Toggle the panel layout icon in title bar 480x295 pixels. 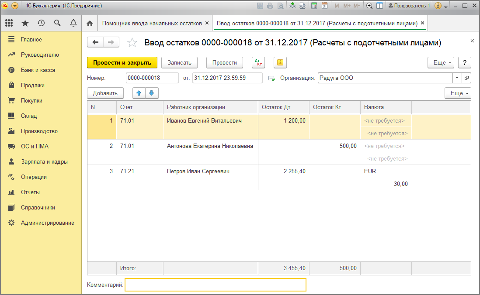[379, 6]
